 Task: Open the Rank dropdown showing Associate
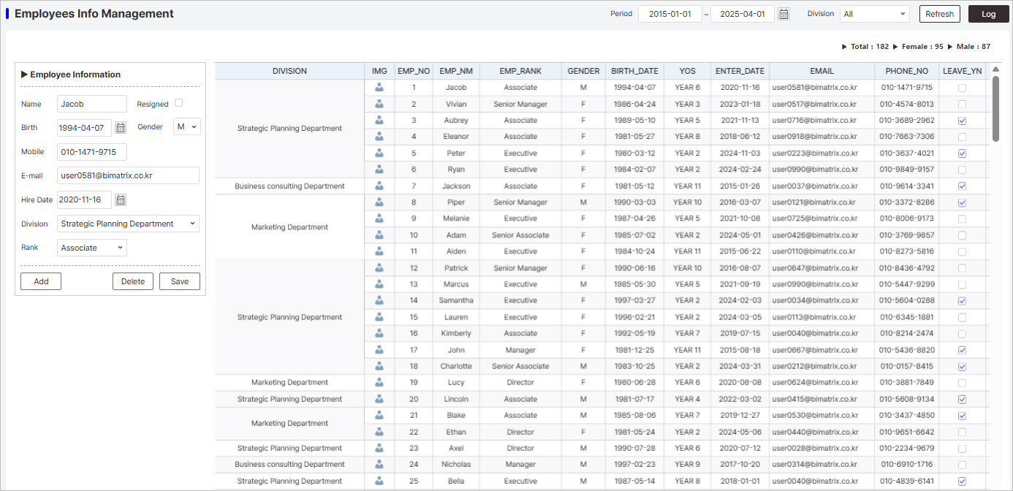(92, 248)
